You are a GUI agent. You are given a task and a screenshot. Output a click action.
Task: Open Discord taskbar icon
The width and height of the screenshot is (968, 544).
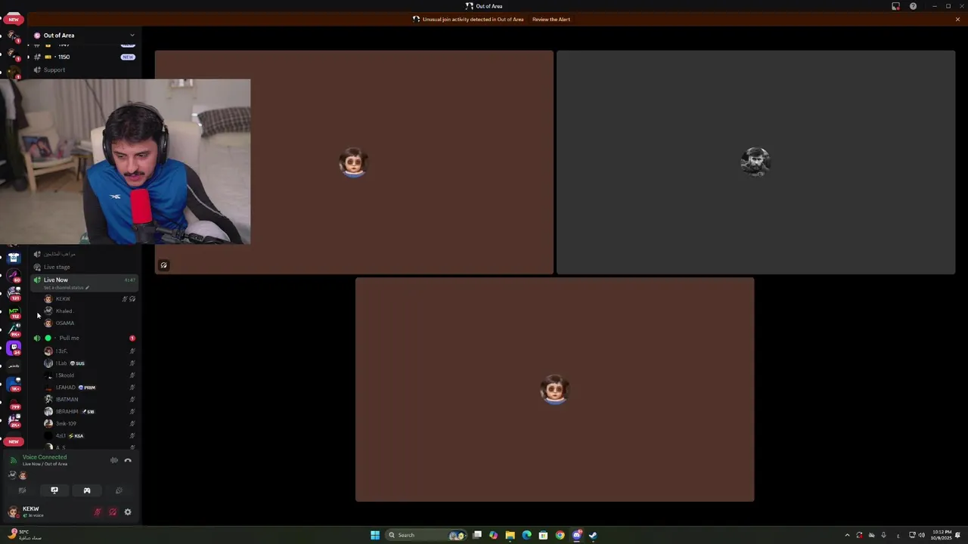coord(576,535)
